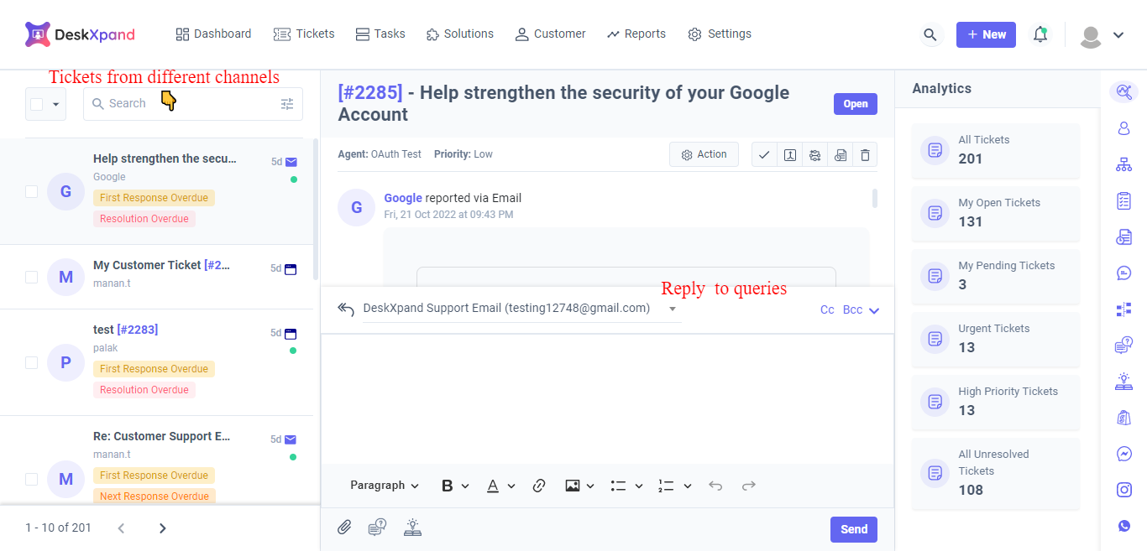Image resolution: width=1147 pixels, height=551 pixels.
Task: Click the ticket list filter icon
Action: point(287,104)
